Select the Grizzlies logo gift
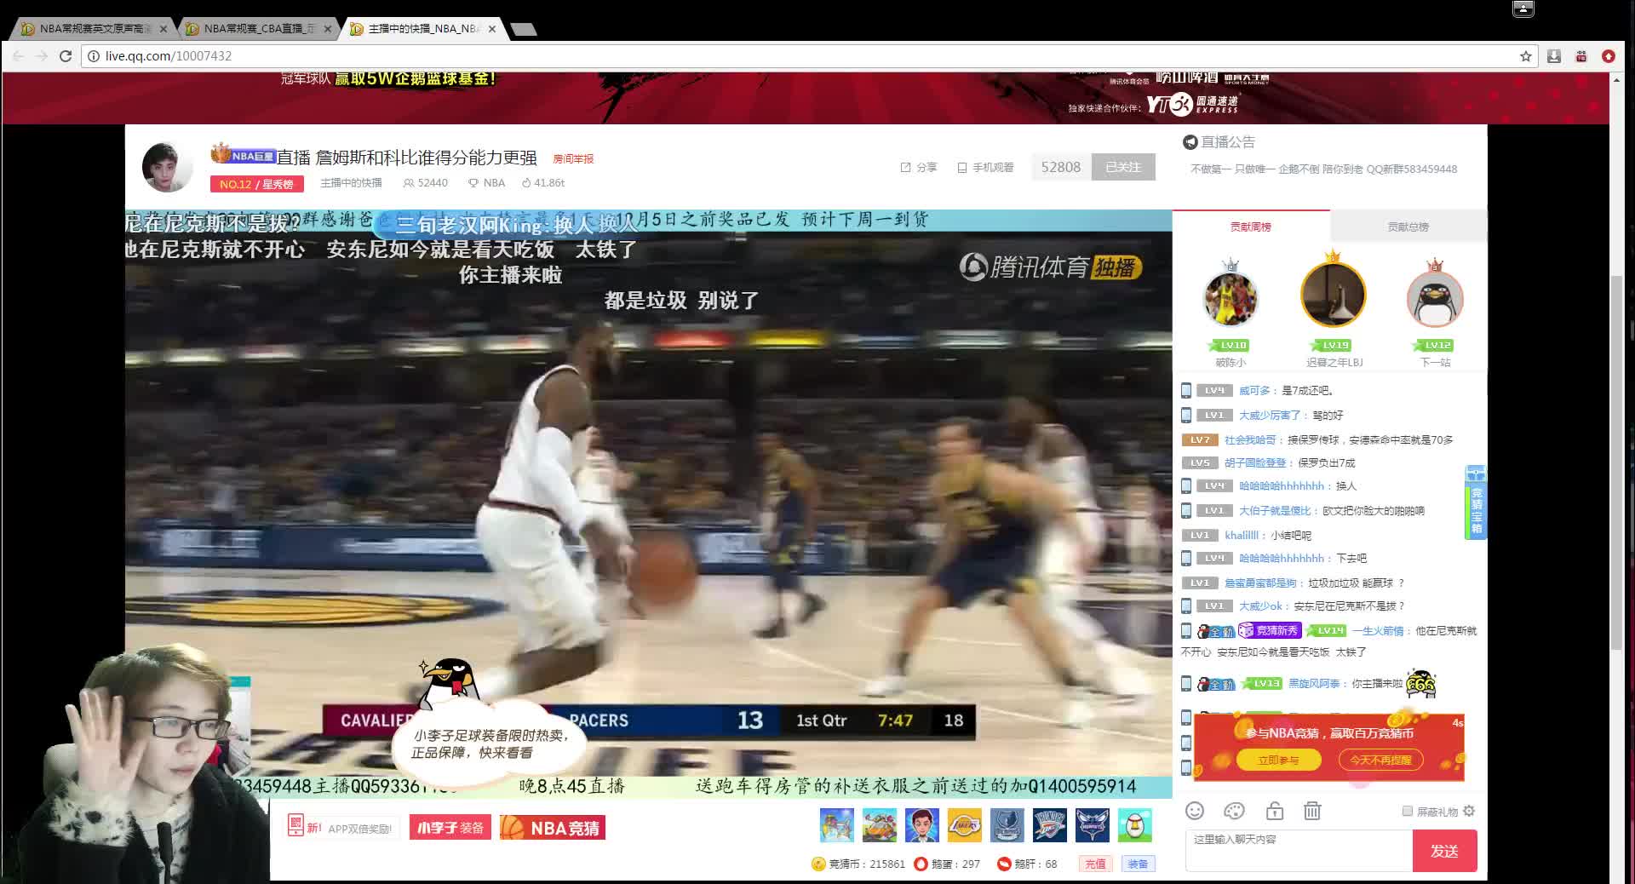The height and width of the screenshot is (884, 1635). 1007,825
